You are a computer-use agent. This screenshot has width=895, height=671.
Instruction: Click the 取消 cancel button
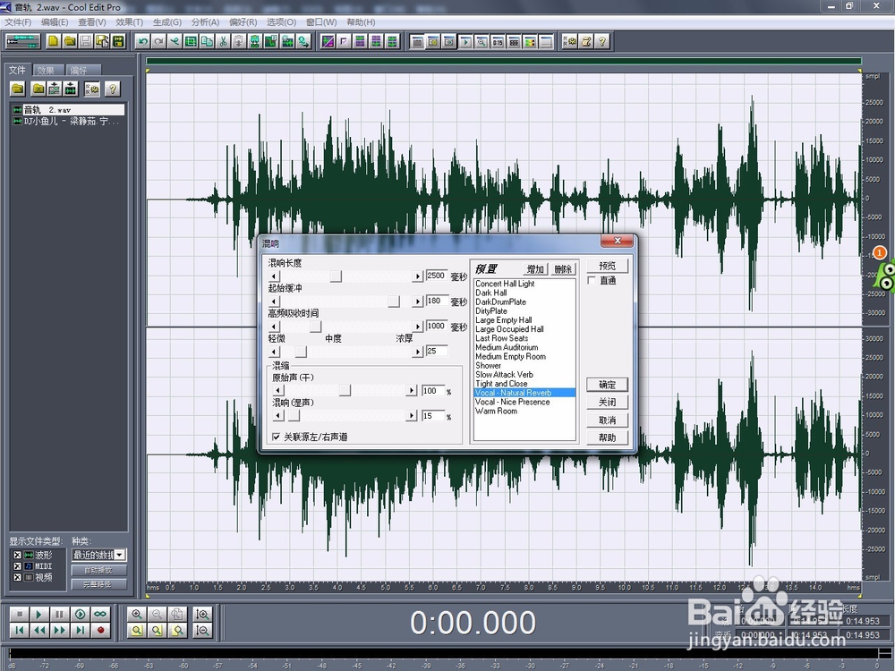click(x=608, y=420)
